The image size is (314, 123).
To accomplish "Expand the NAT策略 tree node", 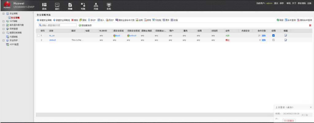I will (x=3, y=21).
